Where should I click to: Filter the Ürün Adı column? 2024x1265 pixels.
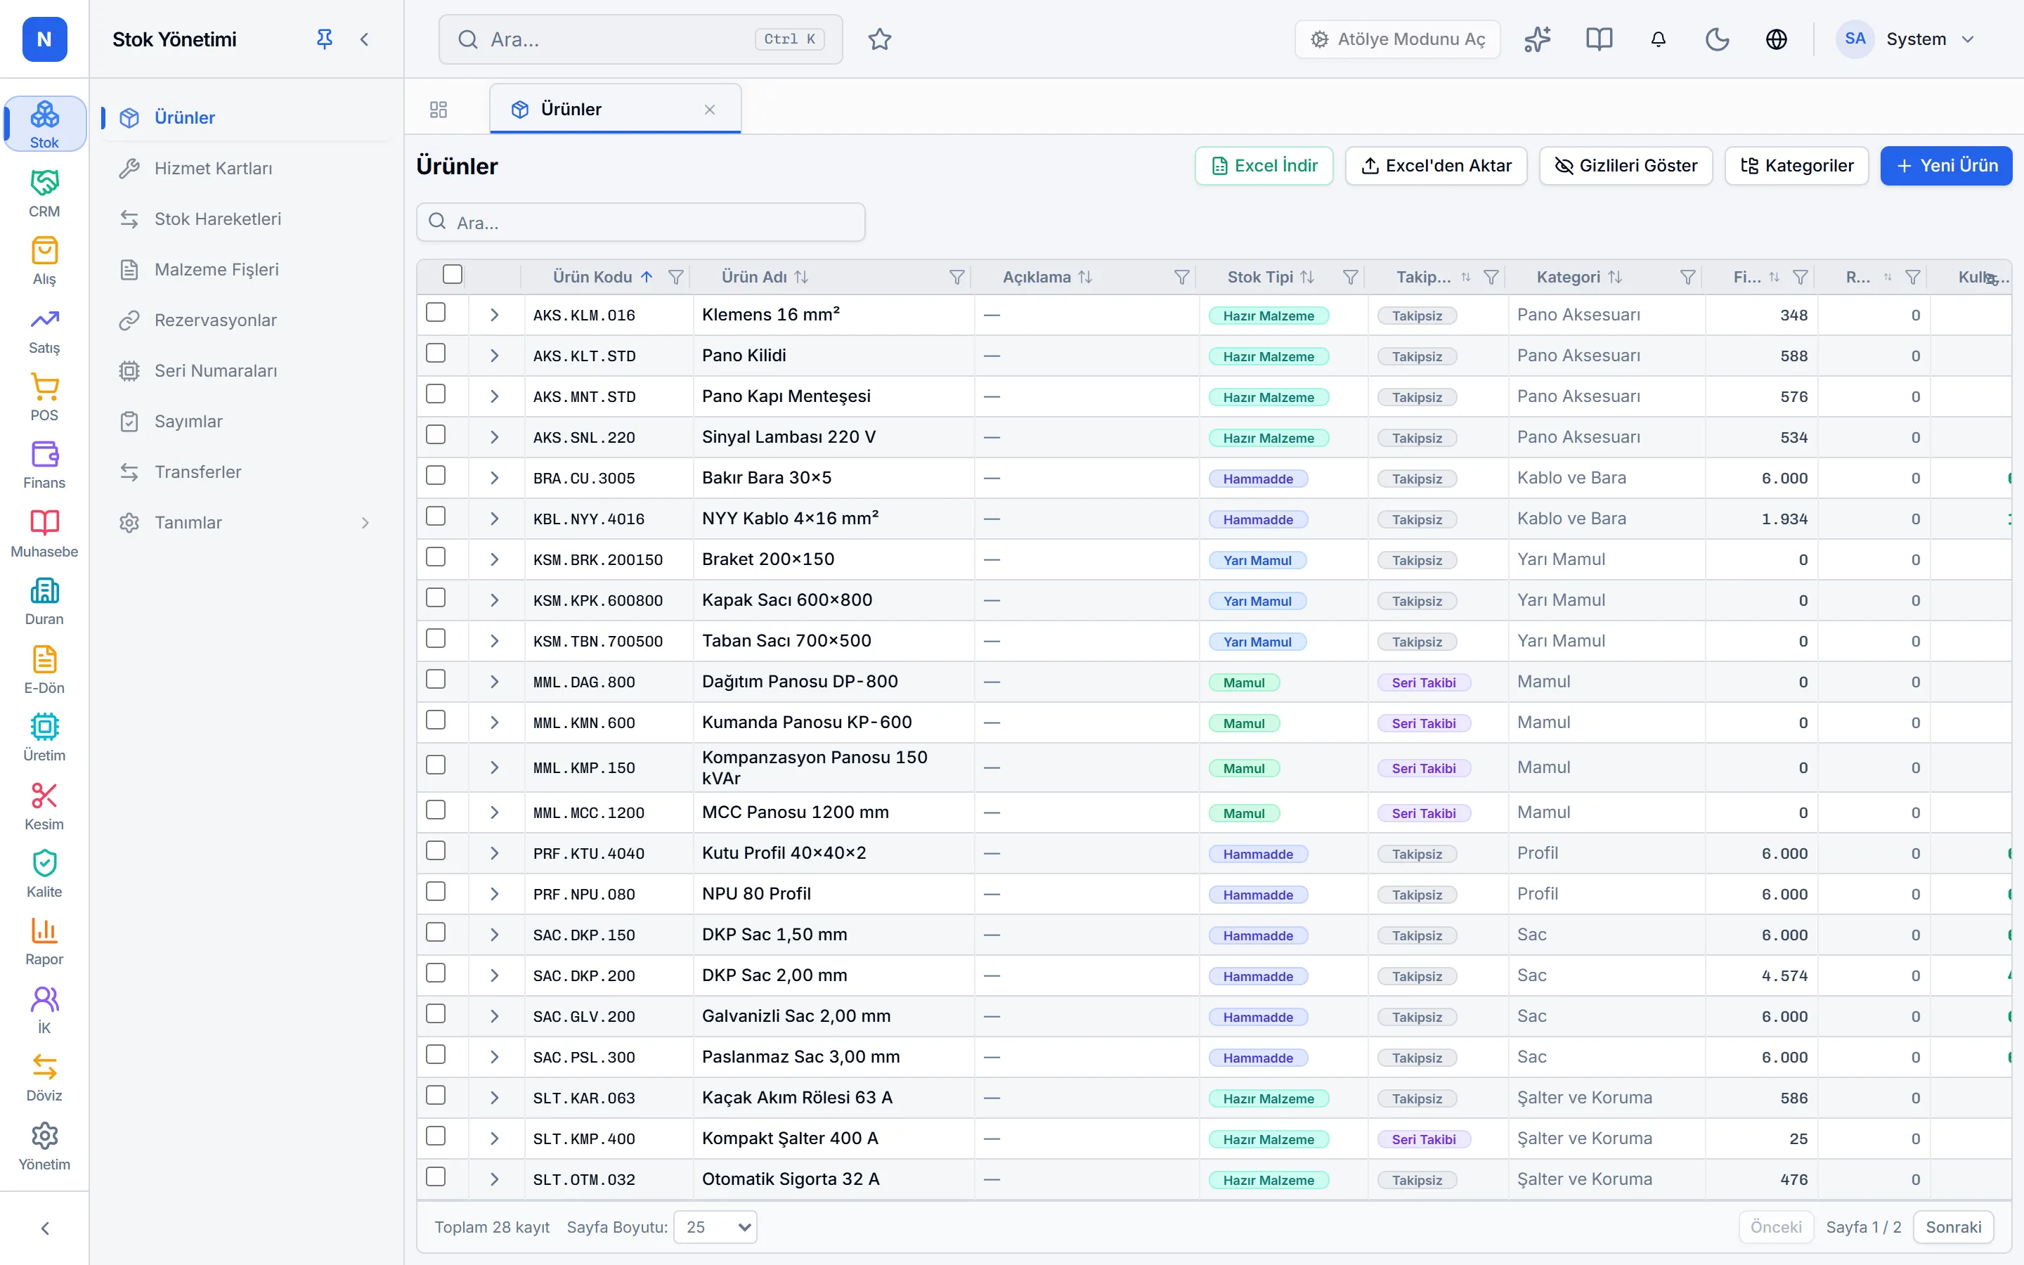[x=956, y=277]
